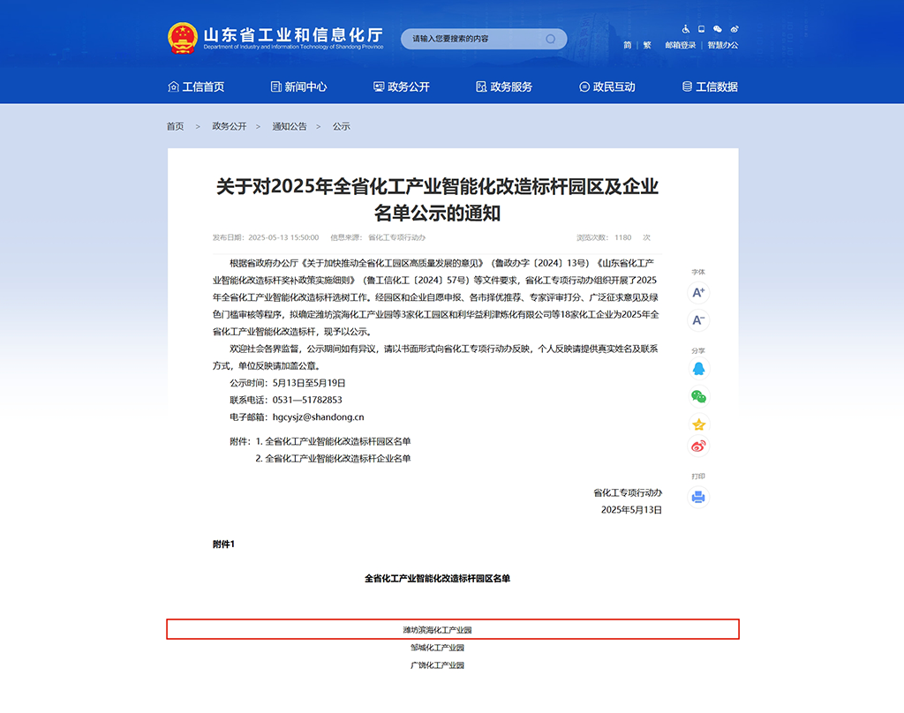Go to 政务公开 in the breadcrumb
The height and width of the screenshot is (713, 904).
pos(230,126)
